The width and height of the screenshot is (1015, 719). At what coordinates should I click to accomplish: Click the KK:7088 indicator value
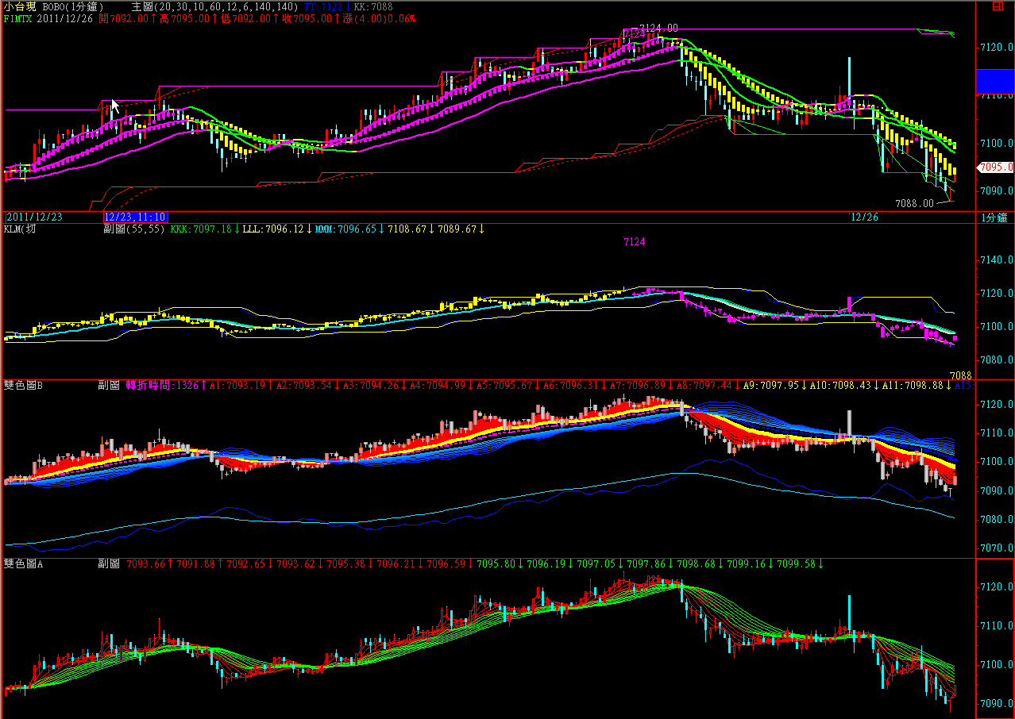(x=373, y=6)
